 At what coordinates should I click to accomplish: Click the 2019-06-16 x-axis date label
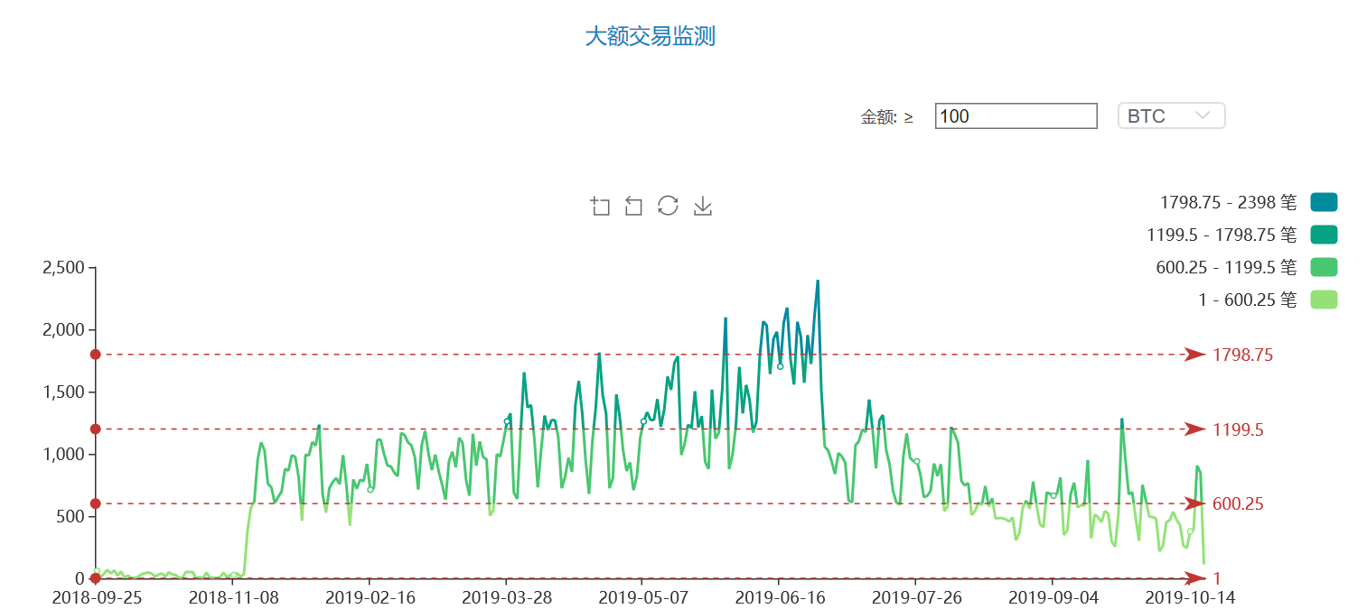click(x=779, y=597)
